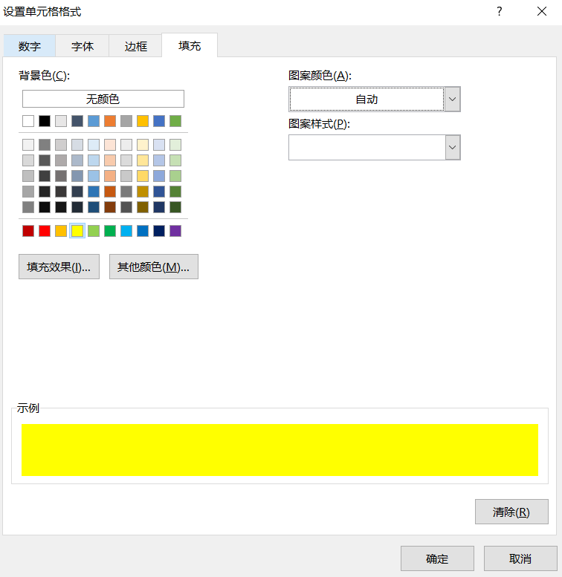This screenshot has height=577, width=562.
Task: Click the empty 图案样式 field
Action: tap(366, 147)
